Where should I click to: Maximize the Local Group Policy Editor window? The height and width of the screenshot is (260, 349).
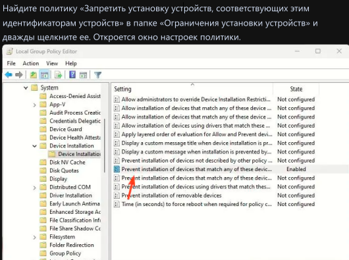tap(318, 51)
